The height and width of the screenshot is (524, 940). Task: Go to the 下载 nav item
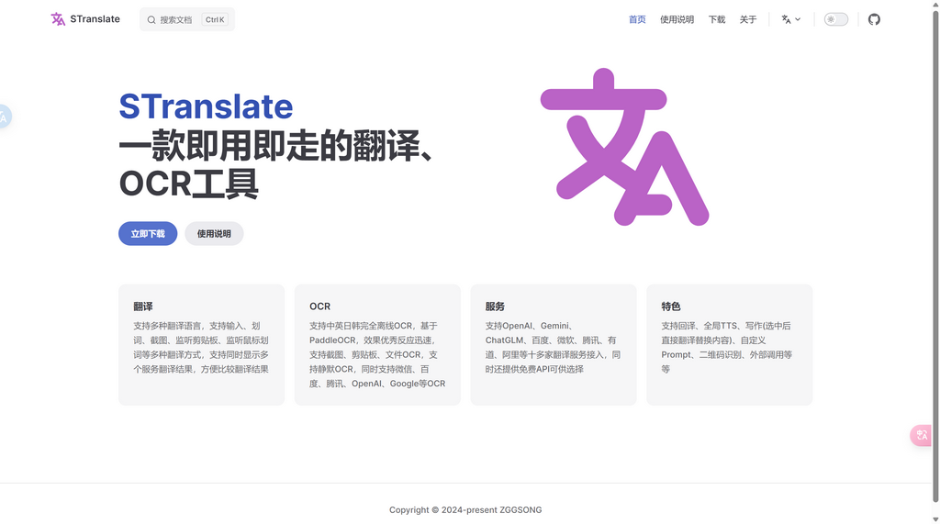pyautogui.click(x=716, y=19)
